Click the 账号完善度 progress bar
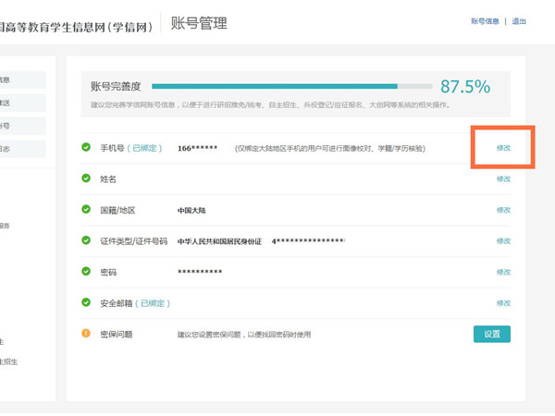Screen dimensions: 555x416 (291, 86)
